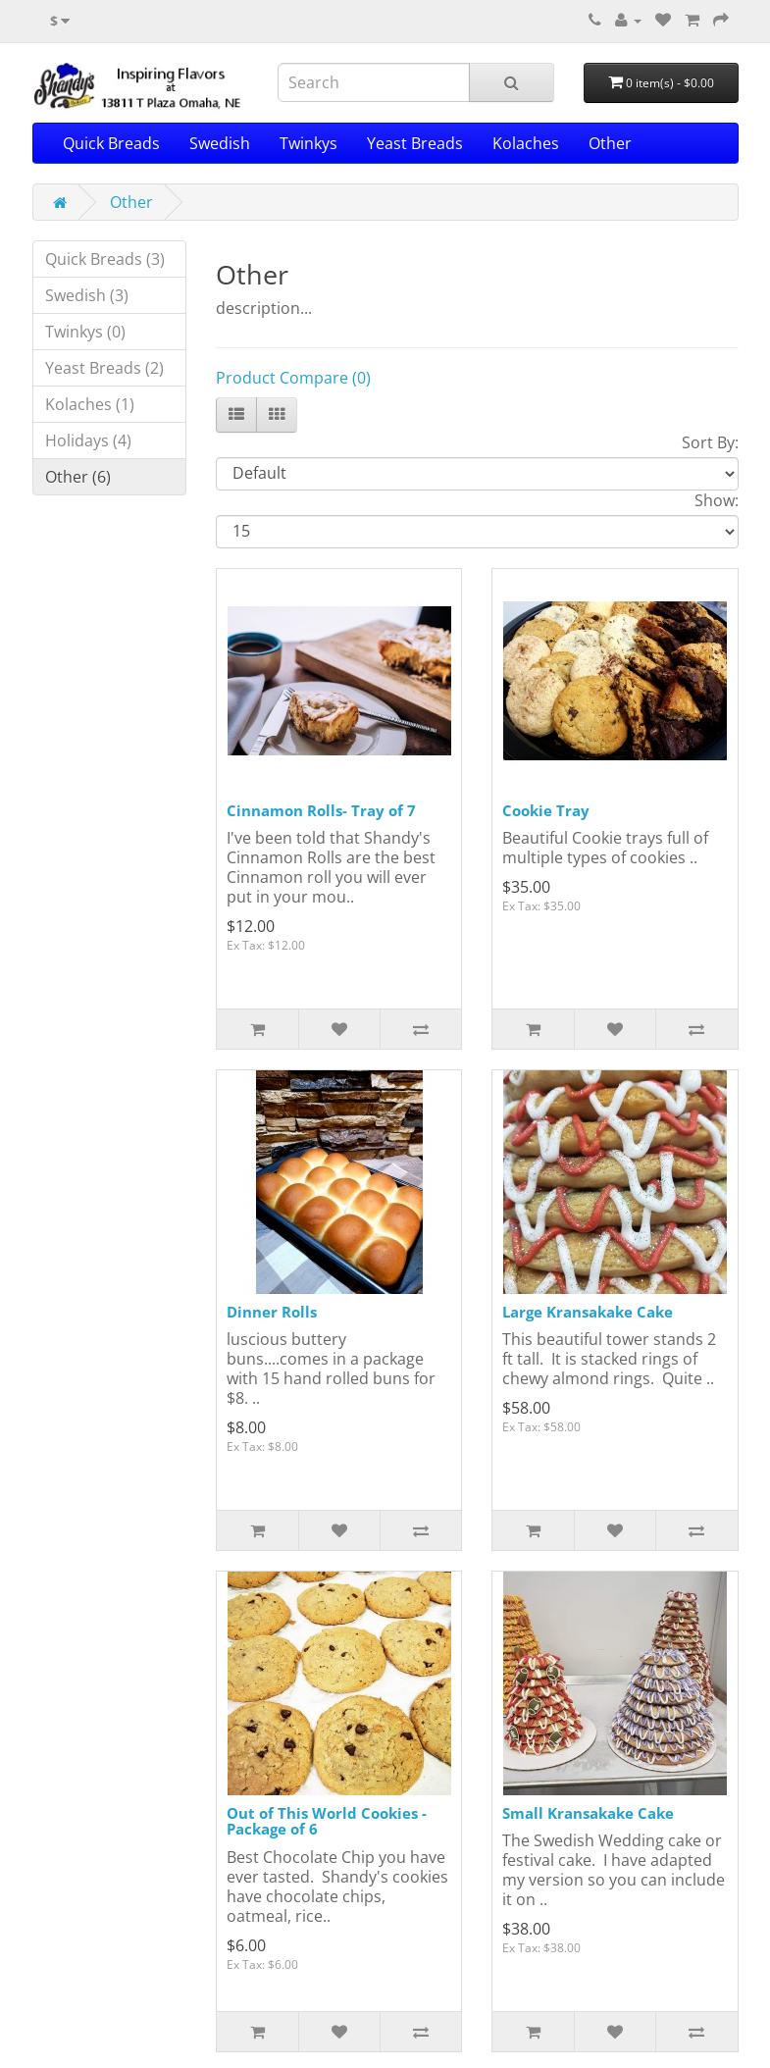Click the home breadcrumb icon
The width and height of the screenshot is (770, 2068).
pos(60,202)
